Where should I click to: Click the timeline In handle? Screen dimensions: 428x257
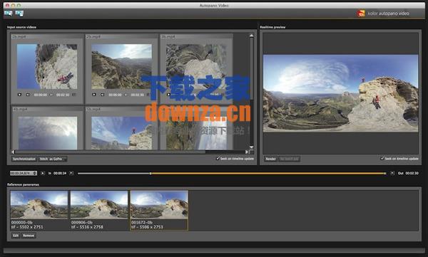[x=151, y=173]
